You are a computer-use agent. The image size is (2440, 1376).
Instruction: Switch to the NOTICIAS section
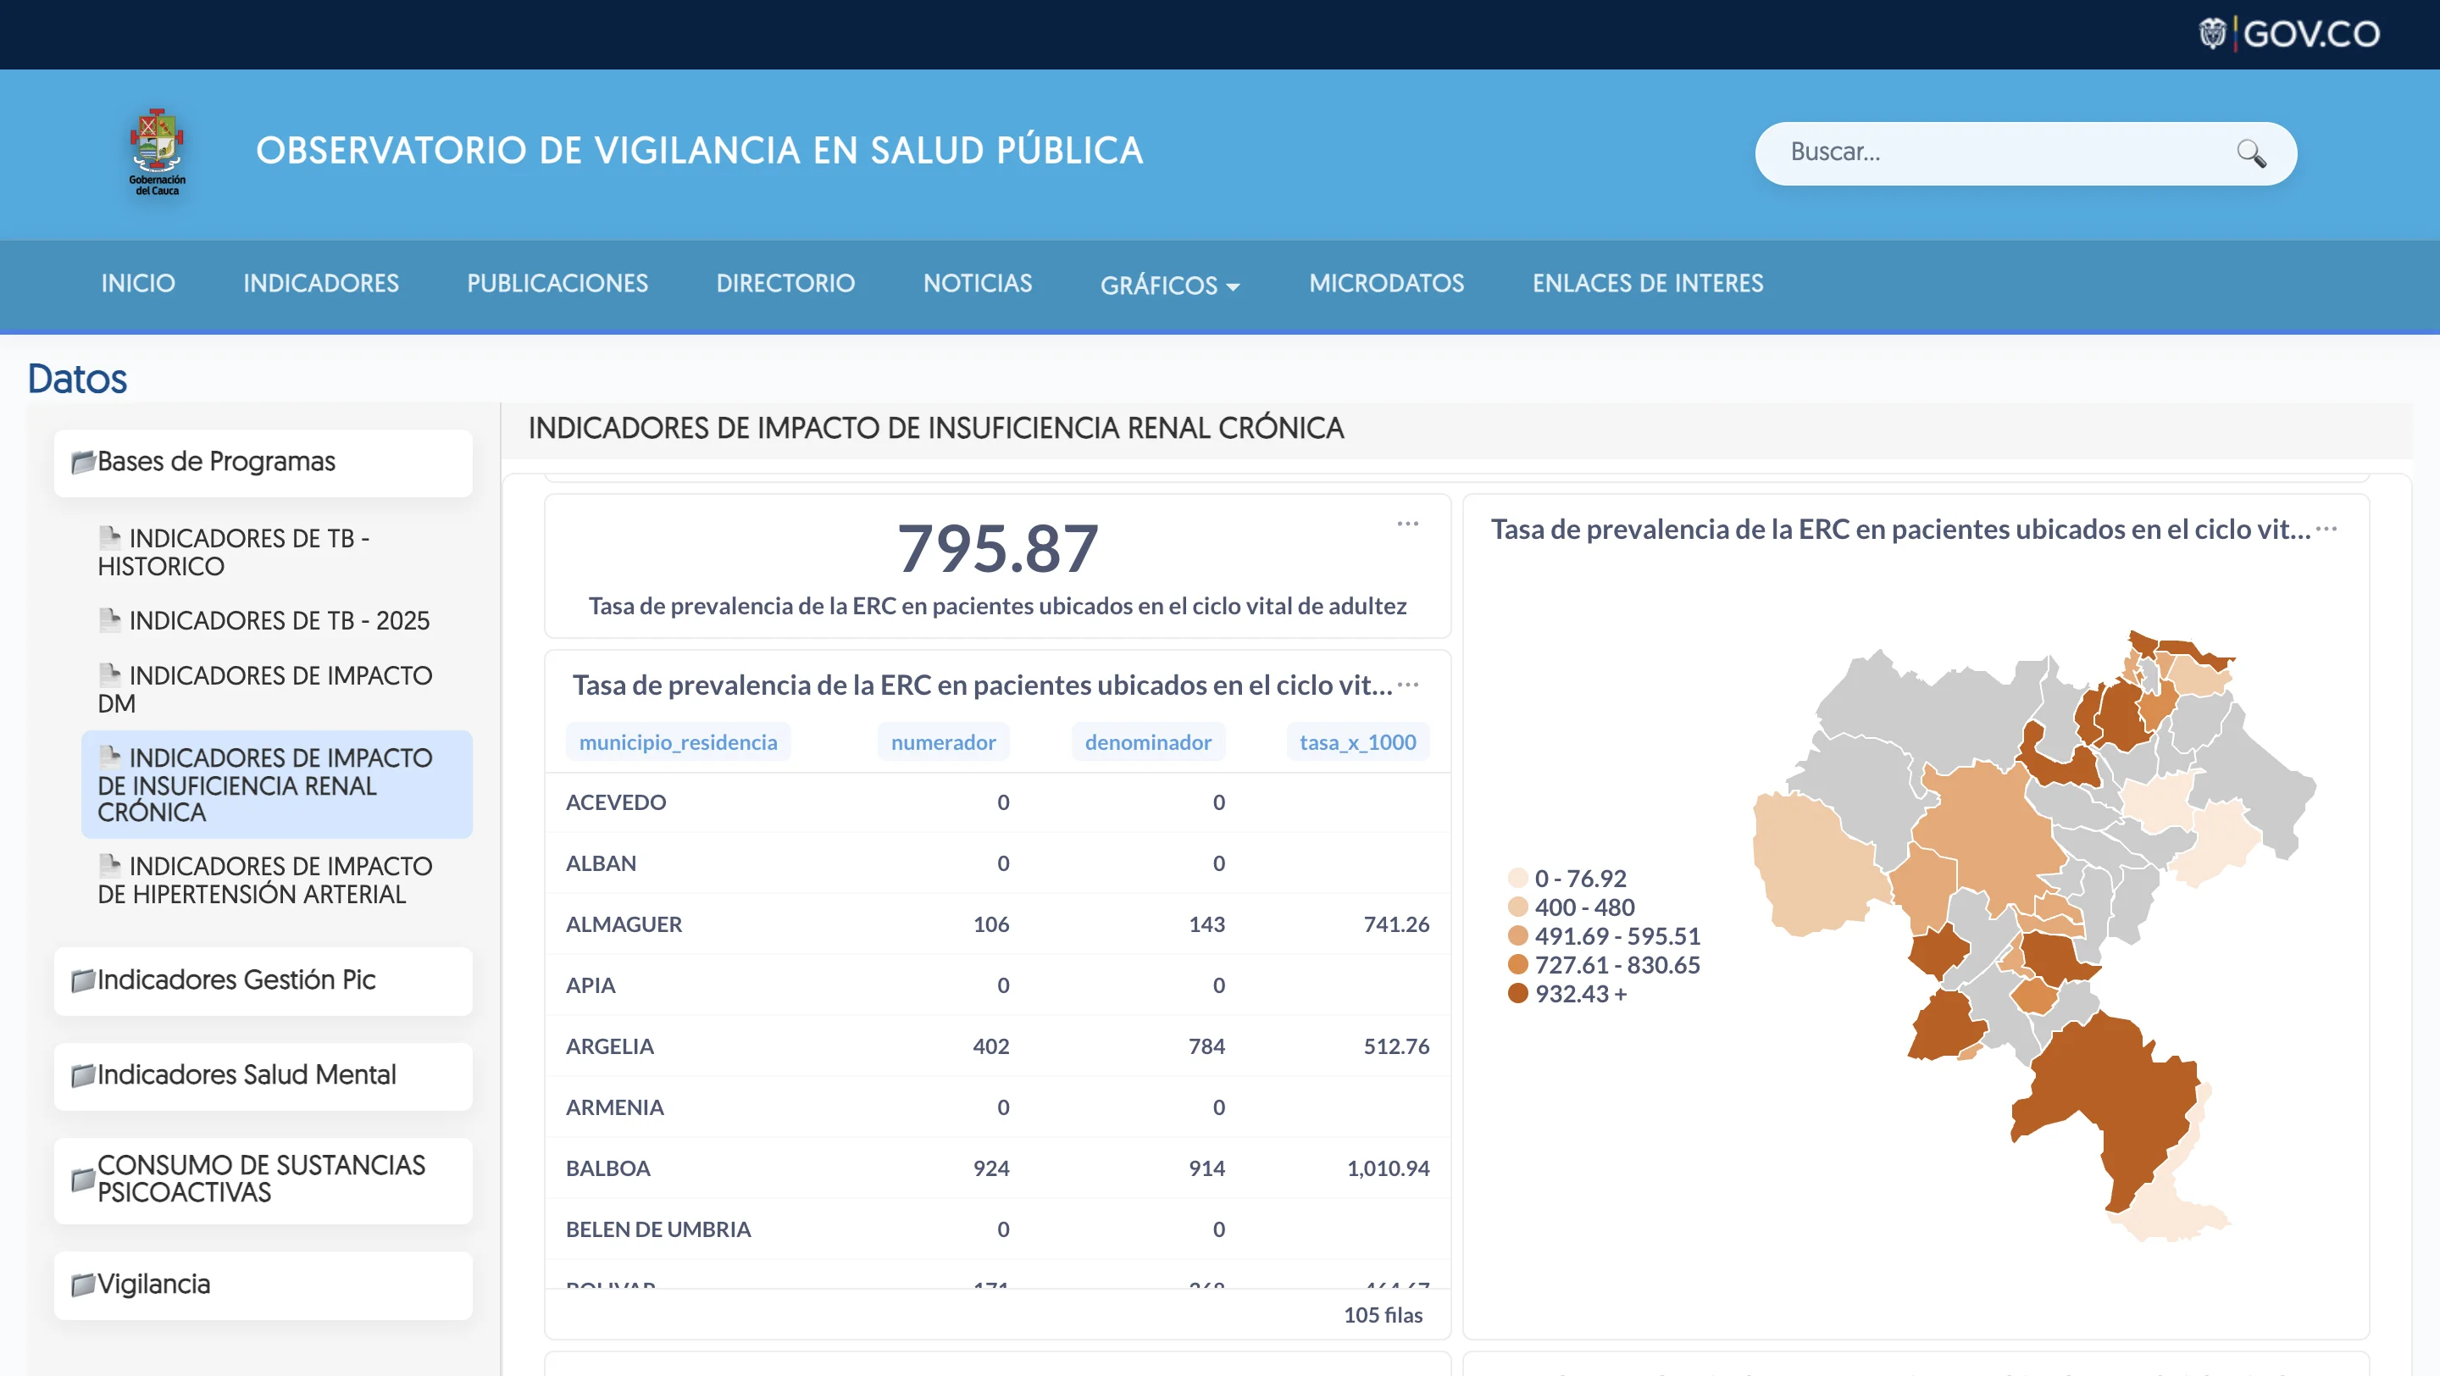pos(977,283)
